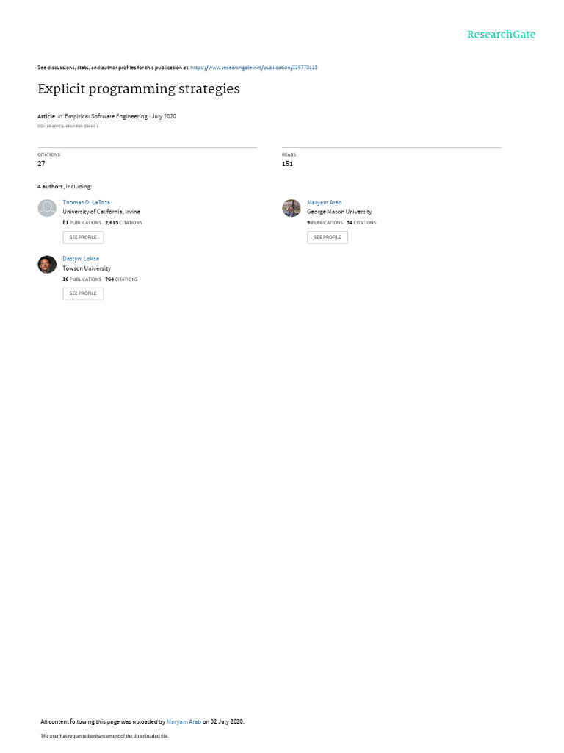
Task: Click the Empirical Software Engineering journal name
Action: (106, 116)
